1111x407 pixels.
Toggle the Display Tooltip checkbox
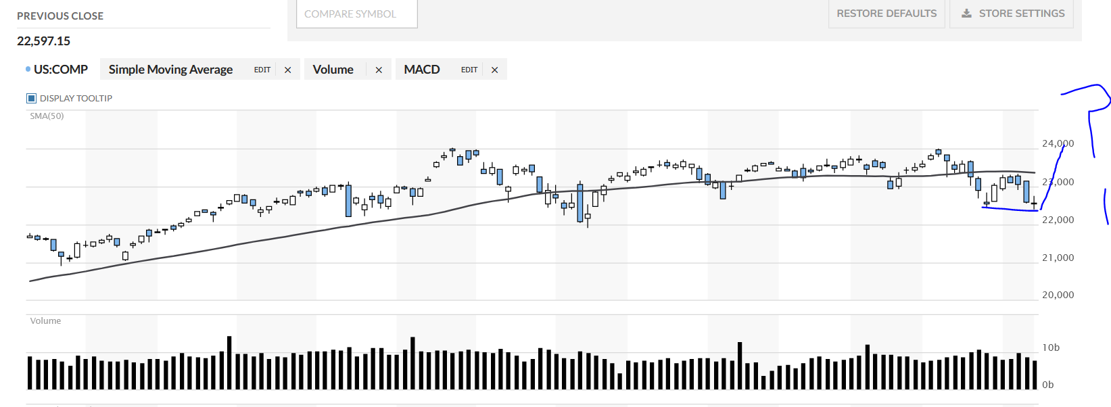pos(31,98)
